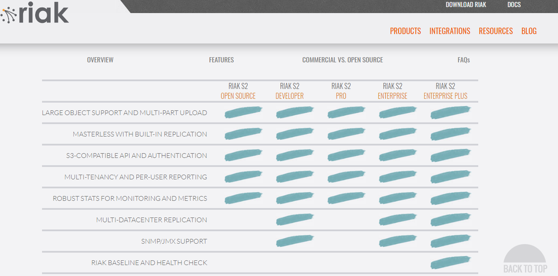Click the Riak logo
This screenshot has width=558, height=276.
click(x=35, y=13)
